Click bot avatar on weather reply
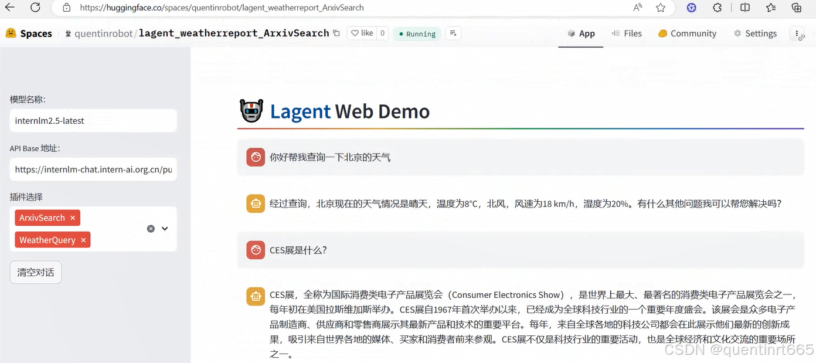816x363 pixels. 256,203
